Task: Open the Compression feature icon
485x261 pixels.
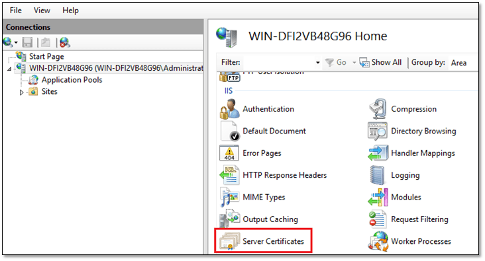Action: [x=378, y=109]
